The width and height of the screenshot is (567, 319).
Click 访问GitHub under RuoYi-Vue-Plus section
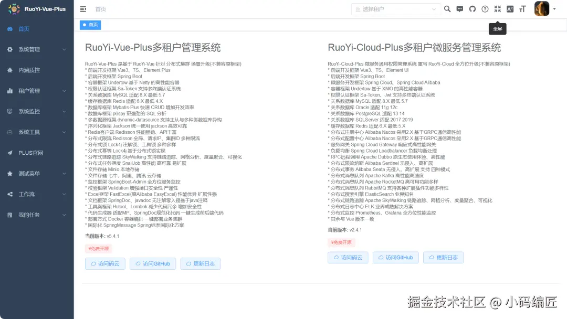[x=153, y=264]
